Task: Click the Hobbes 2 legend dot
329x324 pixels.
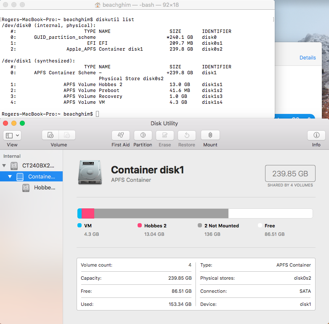Action: [140, 225]
